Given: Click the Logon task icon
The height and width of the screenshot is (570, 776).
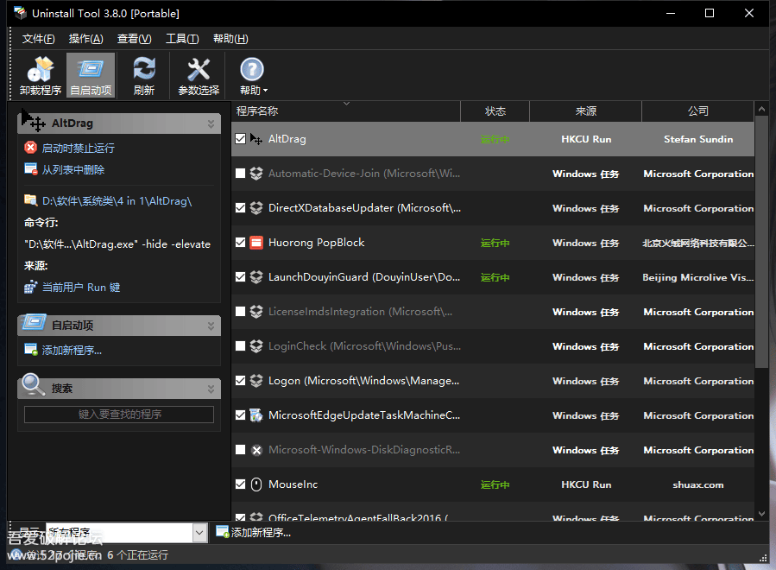Looking at the screenshot, I should (256, 380).
